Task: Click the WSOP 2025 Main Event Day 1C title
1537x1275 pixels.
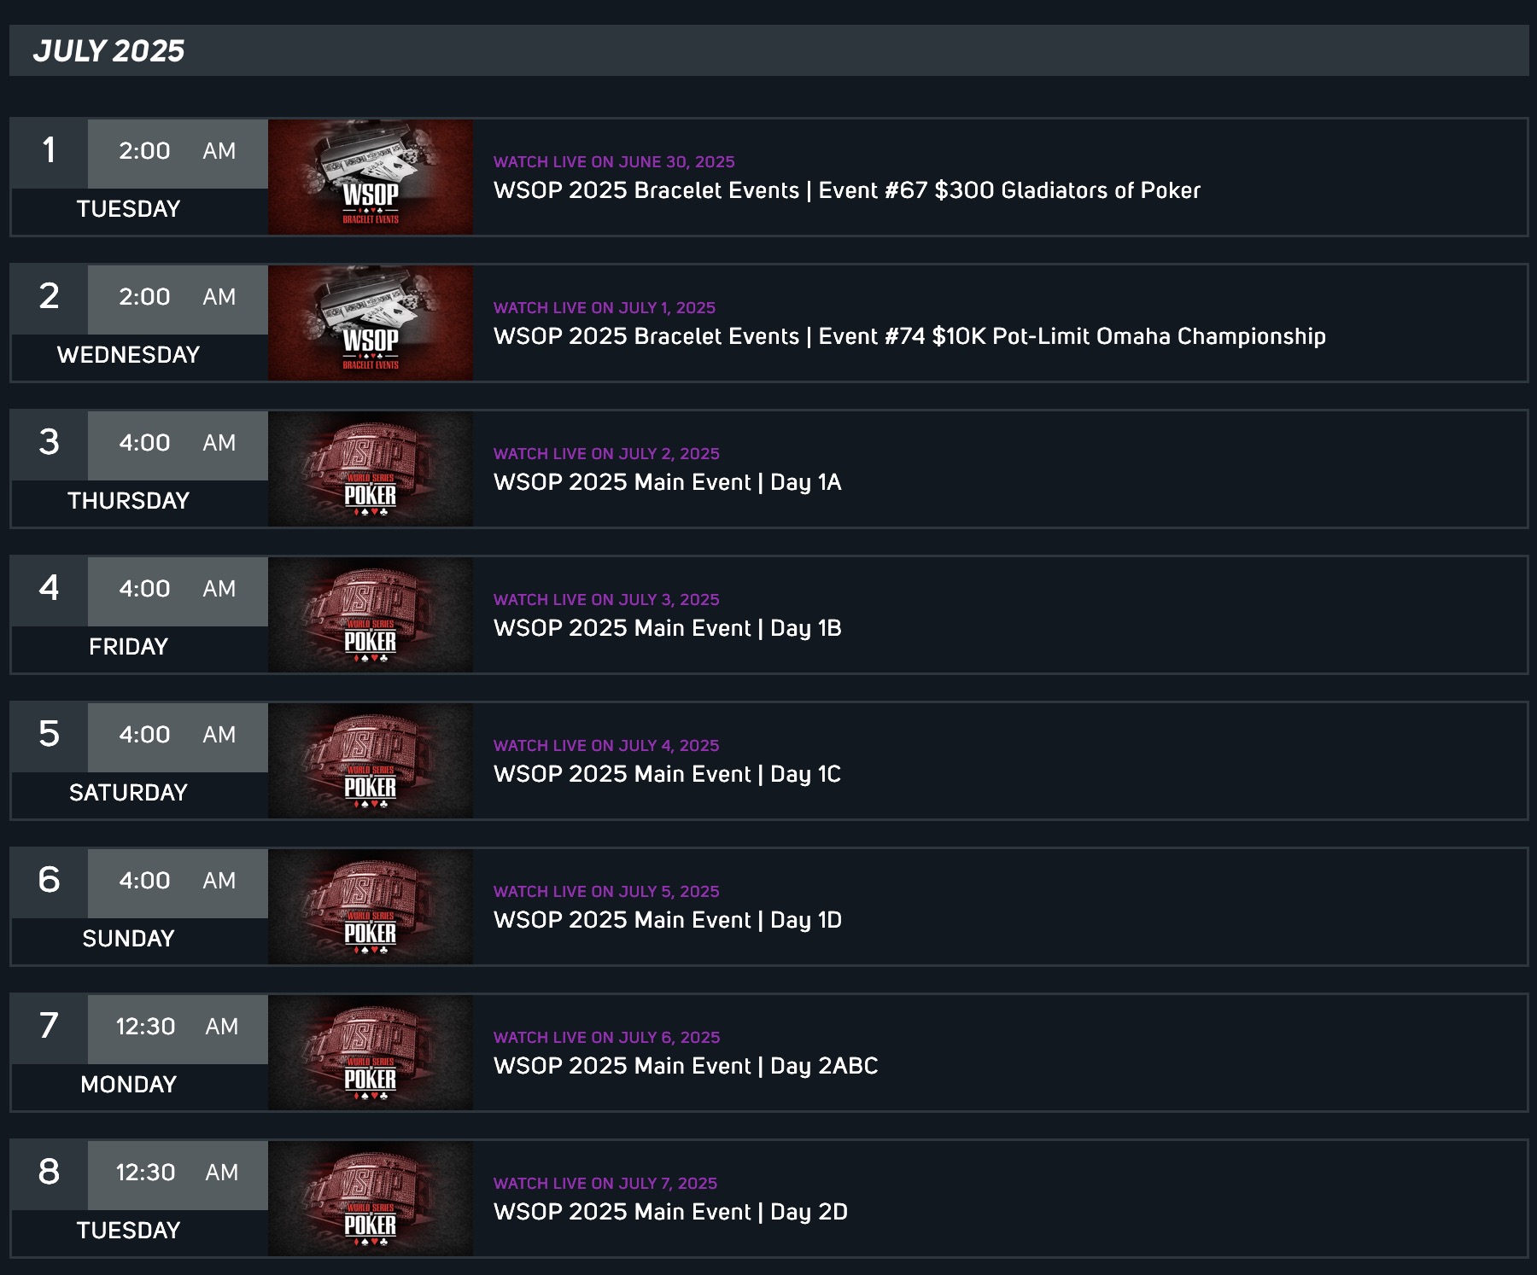Action: 667,774
